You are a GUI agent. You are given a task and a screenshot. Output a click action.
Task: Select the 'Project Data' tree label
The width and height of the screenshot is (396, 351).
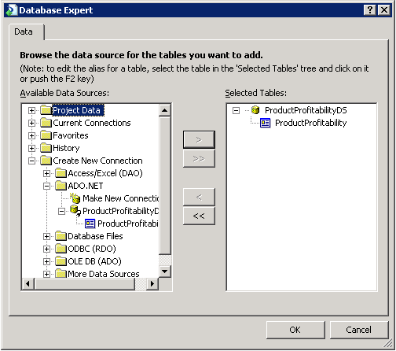[x=76, y=110]
